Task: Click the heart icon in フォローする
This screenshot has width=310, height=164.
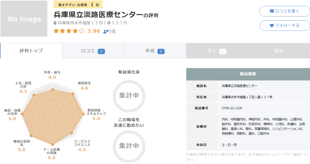Action: click(272, 26)
